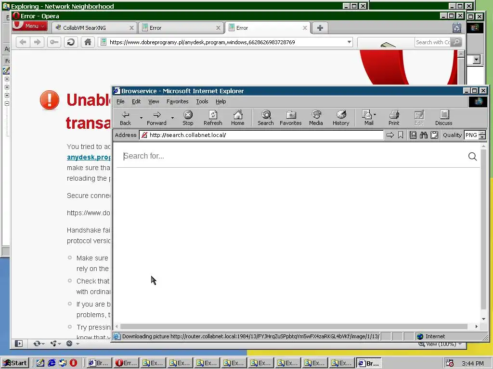Open the Back history dropdown arrow in IE

[141, 118]
